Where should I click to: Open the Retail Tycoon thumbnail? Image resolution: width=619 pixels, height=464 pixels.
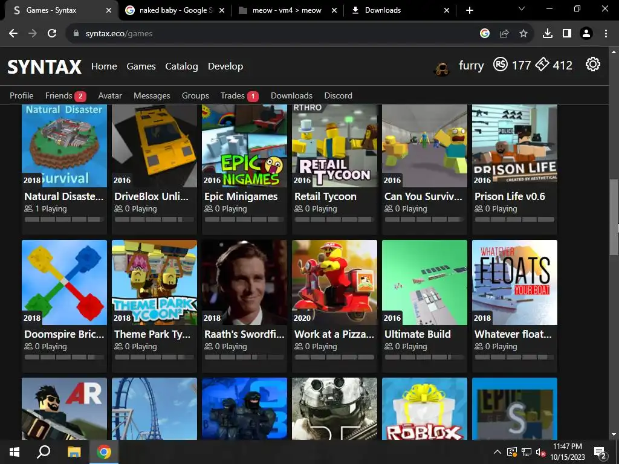click(334, 146)
